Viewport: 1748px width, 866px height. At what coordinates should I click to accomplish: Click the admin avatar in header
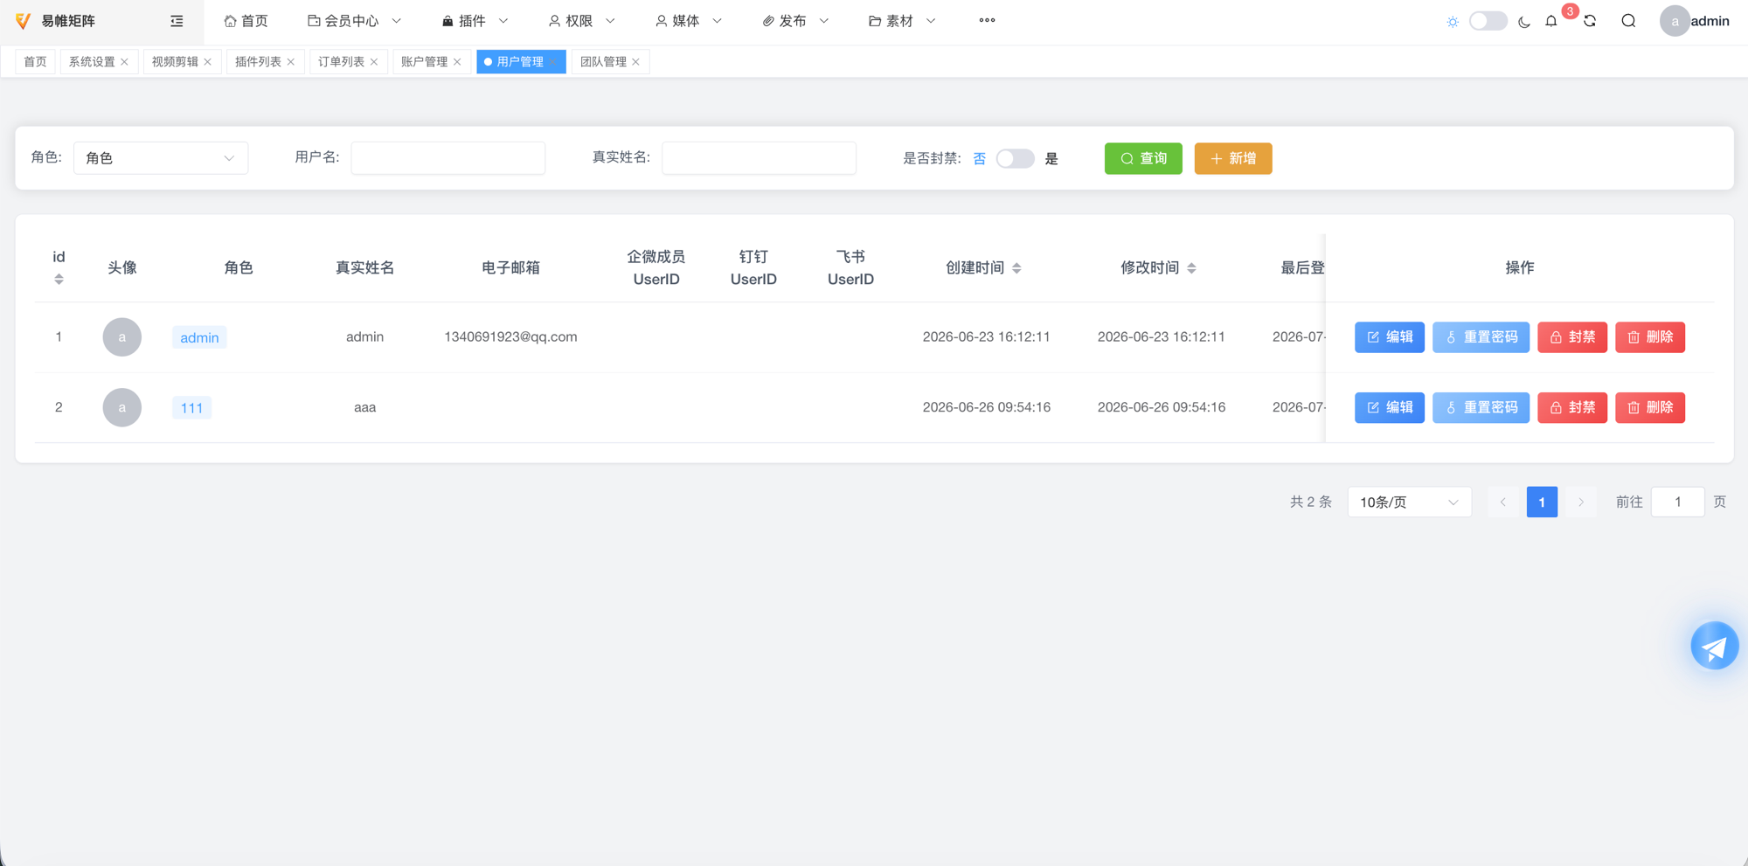(1674, 21)
